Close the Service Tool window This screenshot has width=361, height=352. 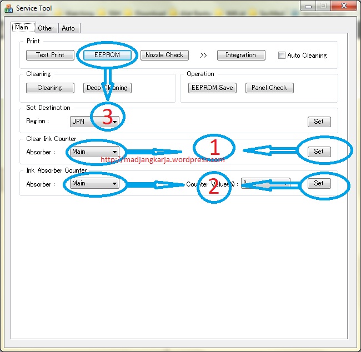344,6
